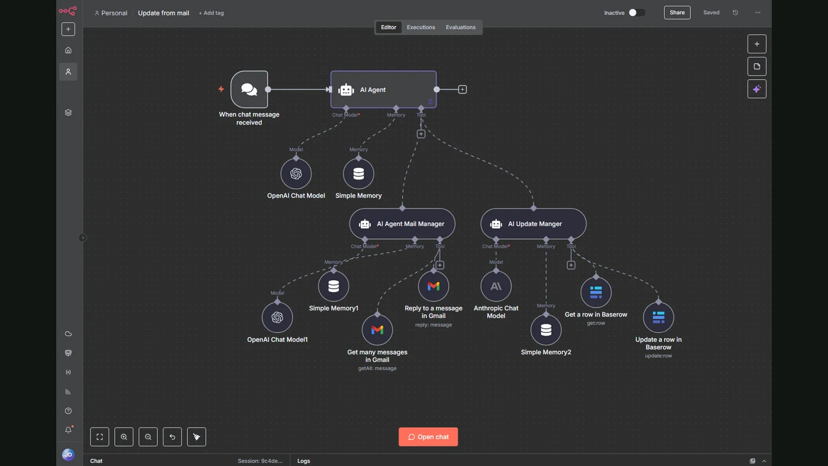
Task: Add a sticky note from right panel
Action: 756,66
